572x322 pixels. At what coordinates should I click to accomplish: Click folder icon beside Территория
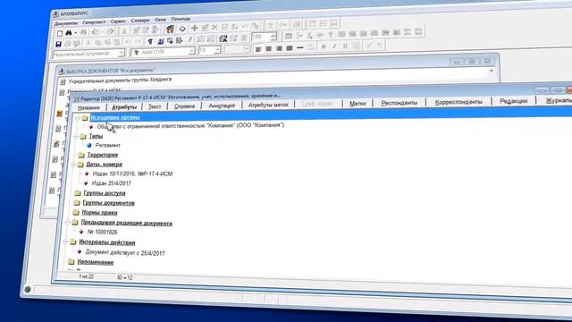pyautogui.click(x=81, y=155)
